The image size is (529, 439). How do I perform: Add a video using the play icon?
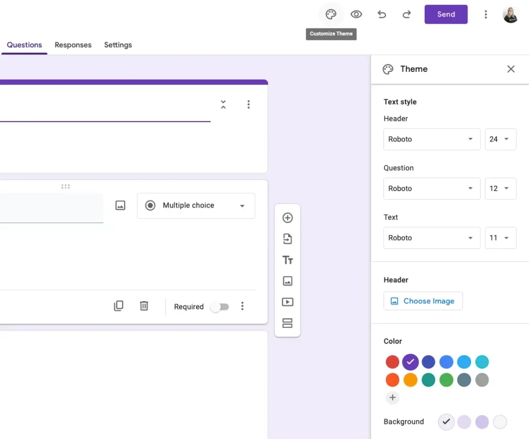(287, 302)
